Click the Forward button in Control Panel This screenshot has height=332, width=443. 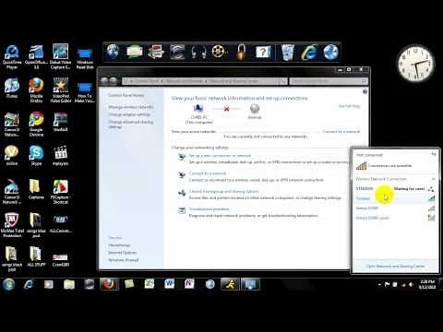click(x=114, y=81)
